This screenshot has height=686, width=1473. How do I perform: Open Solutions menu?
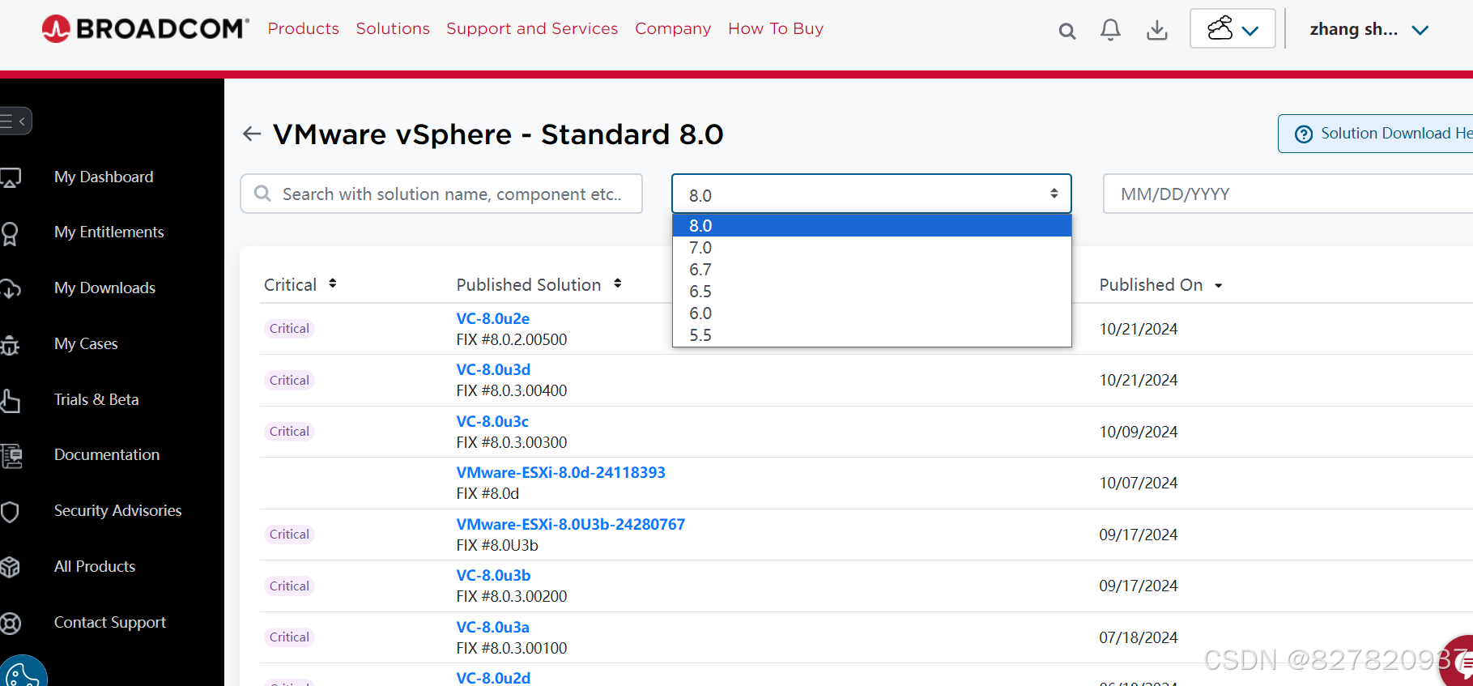(x=393, y=29)
